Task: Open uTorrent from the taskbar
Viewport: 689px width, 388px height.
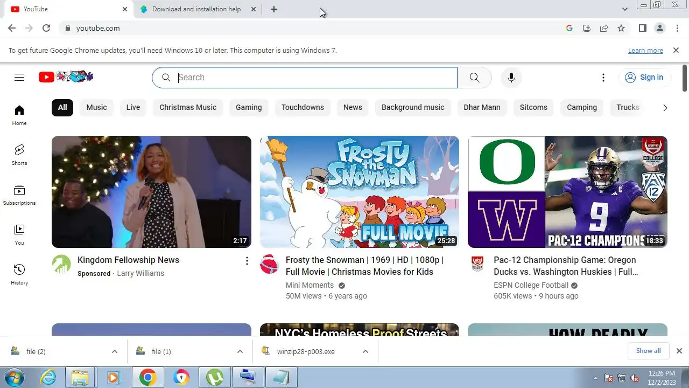Action: coord(215,378)
